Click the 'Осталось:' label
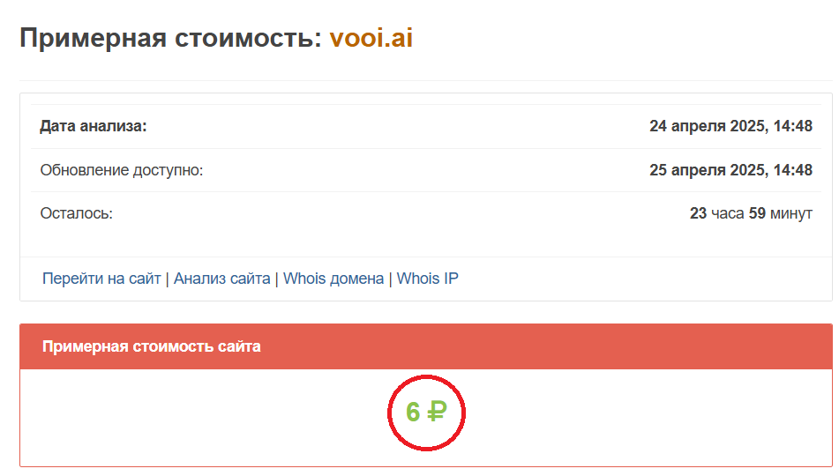 click(x=77, y=213)
